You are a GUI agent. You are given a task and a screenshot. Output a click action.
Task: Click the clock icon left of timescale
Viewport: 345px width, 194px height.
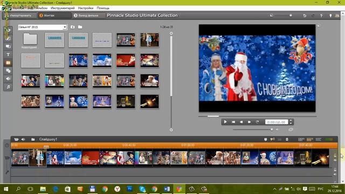point(7,145)
